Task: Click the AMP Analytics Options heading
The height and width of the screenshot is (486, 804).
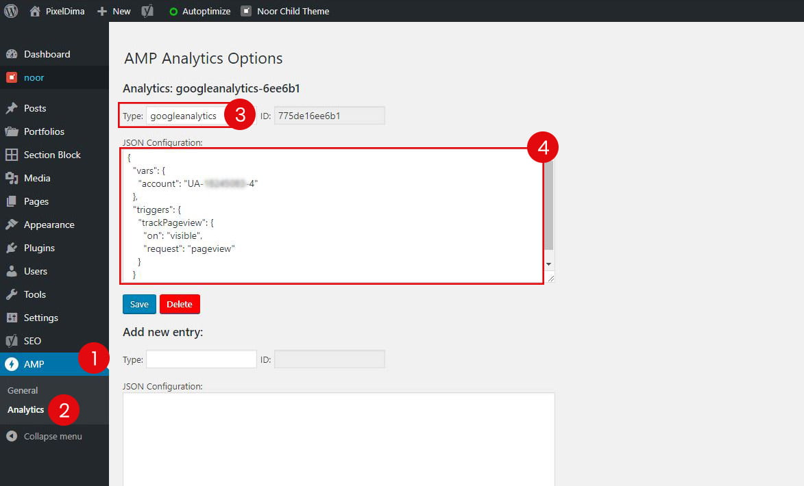Action: (203, 58)
